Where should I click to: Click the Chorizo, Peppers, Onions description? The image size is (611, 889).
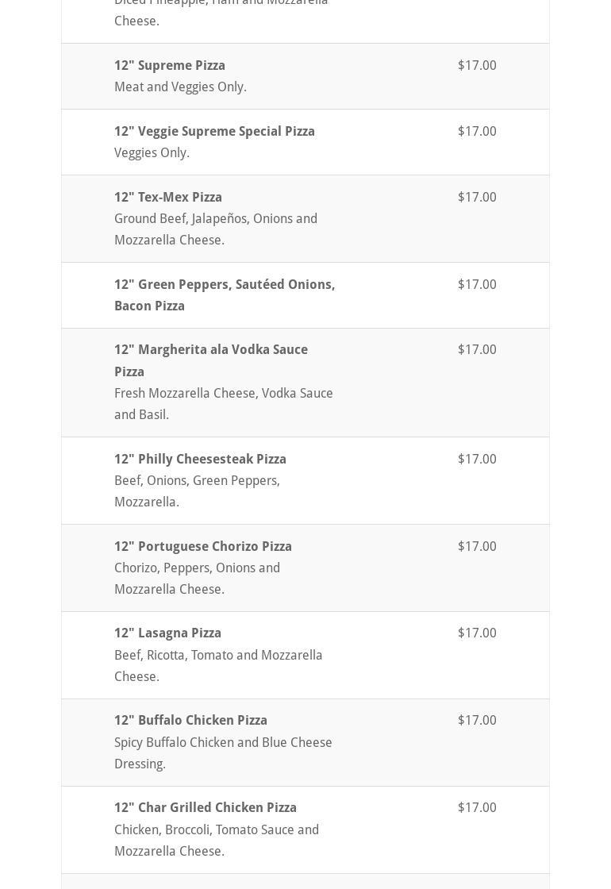point(198,579)
